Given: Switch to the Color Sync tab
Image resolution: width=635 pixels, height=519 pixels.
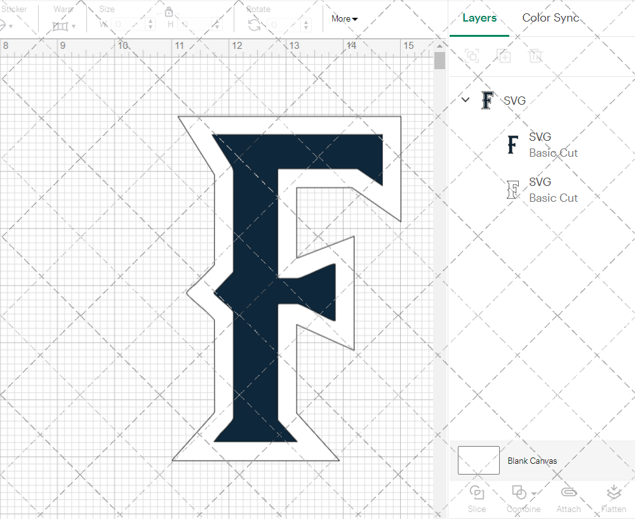Looking at the screenshot, I should [x=551, y=18].
